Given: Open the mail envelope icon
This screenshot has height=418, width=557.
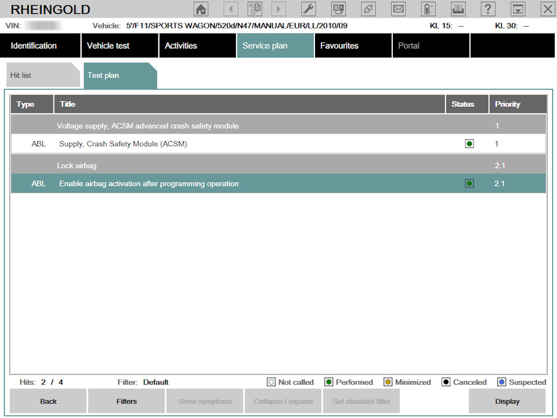Looking at the screenshot, I should tap(398, 9).
